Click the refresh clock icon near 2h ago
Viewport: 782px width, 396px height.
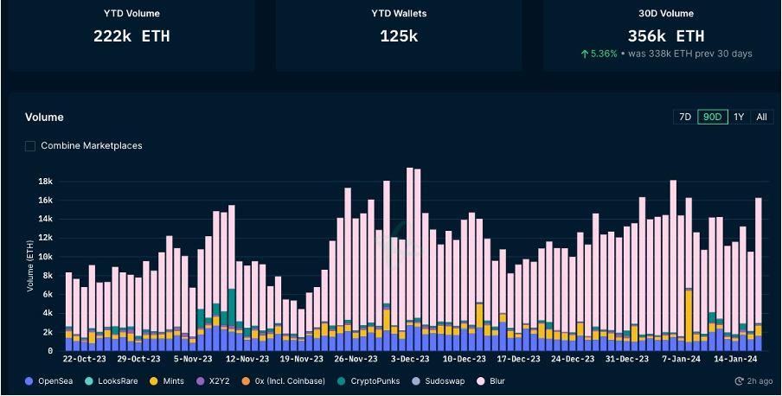tap(740, 380)
